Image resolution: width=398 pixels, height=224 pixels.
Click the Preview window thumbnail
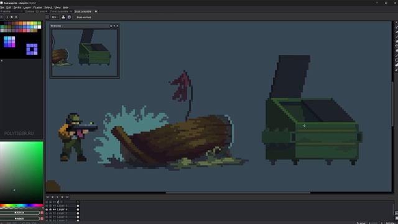[85, 52]
